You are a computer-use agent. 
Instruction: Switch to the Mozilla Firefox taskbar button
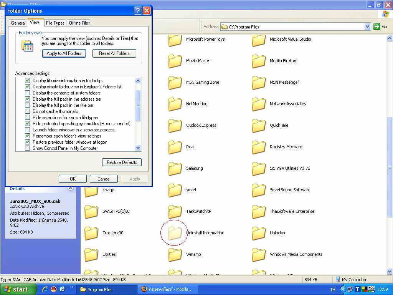[168, 290]
